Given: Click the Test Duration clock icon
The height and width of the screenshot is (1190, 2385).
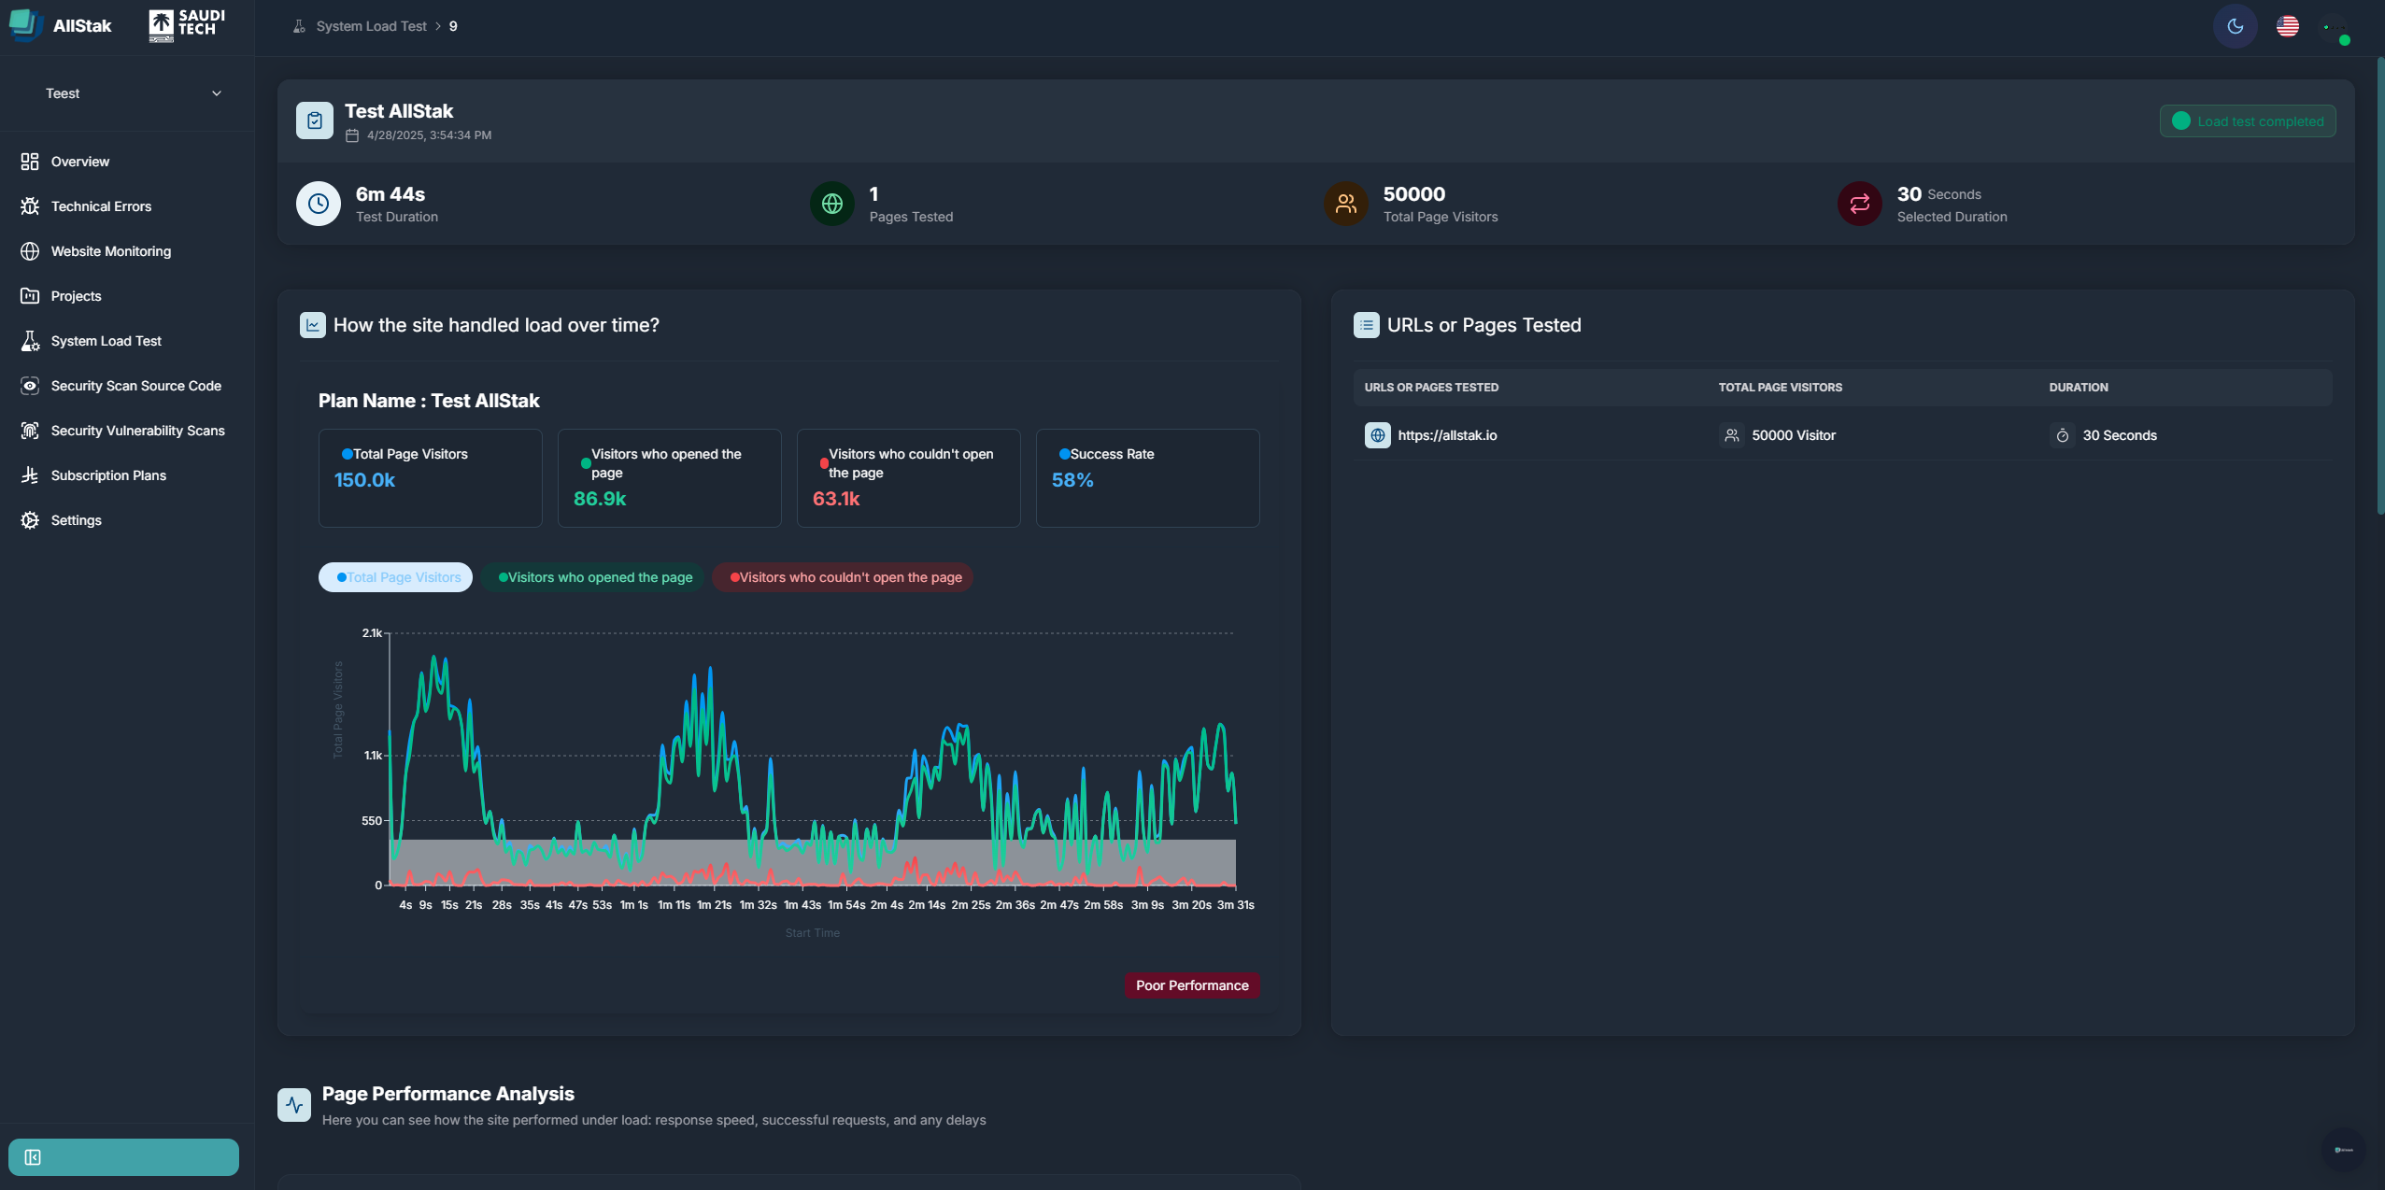Looking at the screenshot, I should coord(319,204).
